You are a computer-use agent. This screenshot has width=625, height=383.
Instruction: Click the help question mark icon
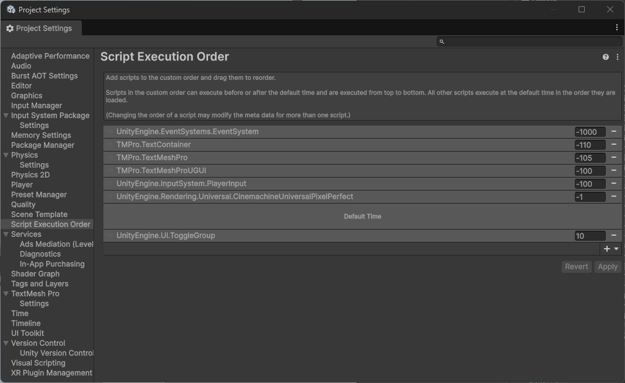coord(606,57)
